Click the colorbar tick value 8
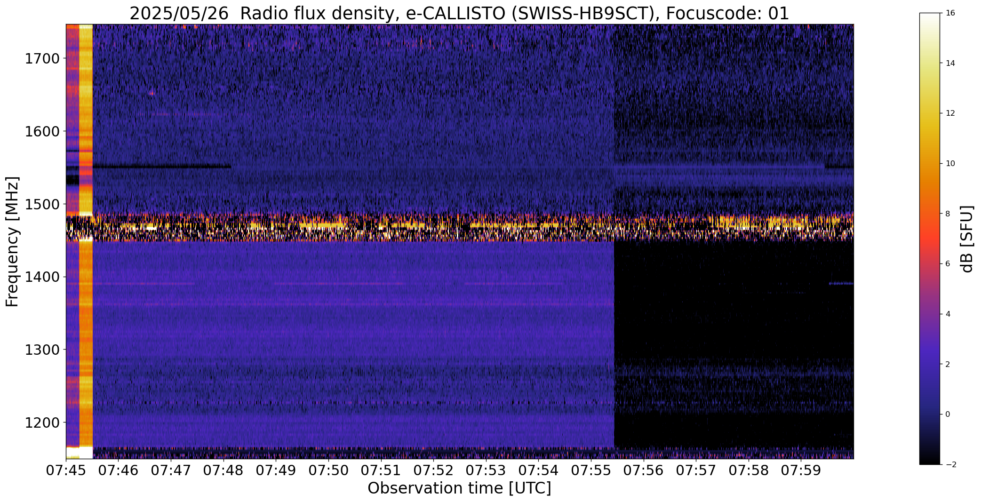Viewport: 981px width, 502px height. pos(948,214)
